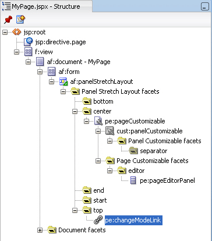Click the jsp:root orange brackets icon
The image size is (212, 241).
point(17,32)
